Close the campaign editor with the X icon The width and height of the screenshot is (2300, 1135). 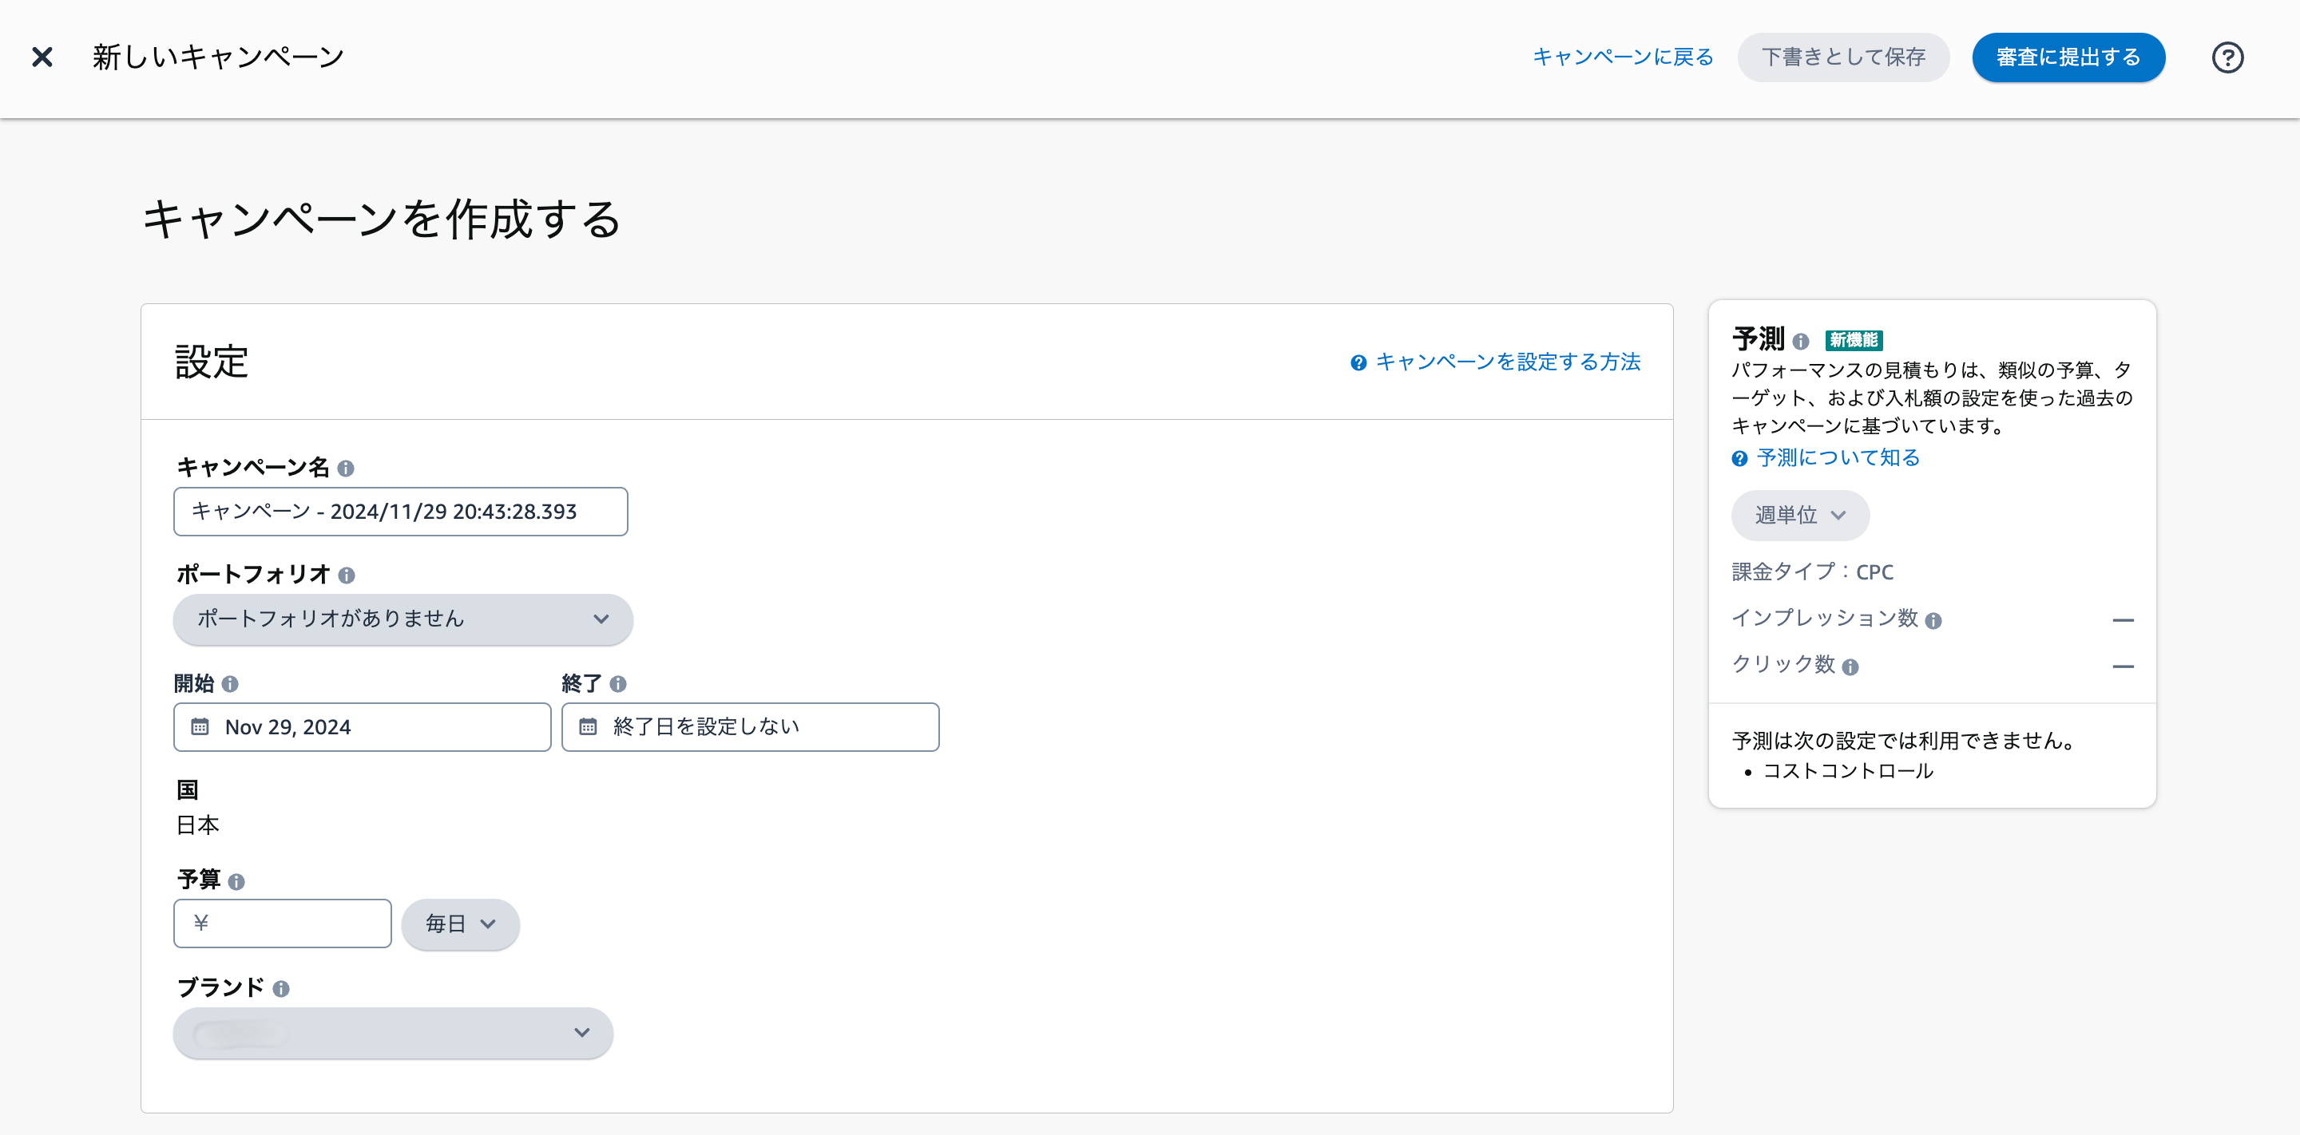42,56
